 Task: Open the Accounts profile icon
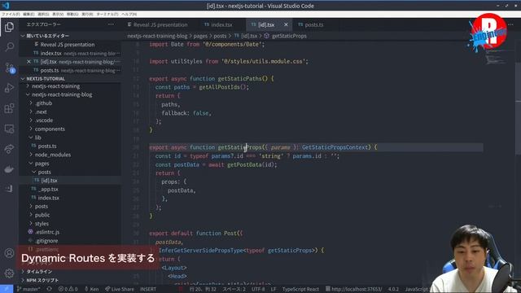9,253
